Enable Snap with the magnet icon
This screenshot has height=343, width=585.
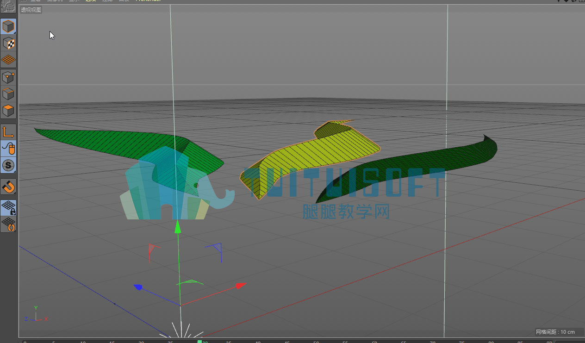[8, 187]
